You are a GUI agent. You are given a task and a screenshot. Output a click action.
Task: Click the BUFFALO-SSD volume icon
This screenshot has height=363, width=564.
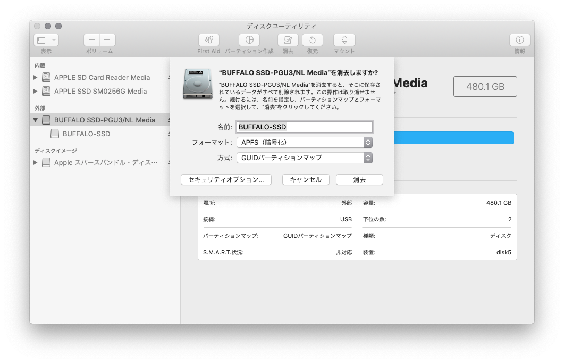click(x=55, y=134)
